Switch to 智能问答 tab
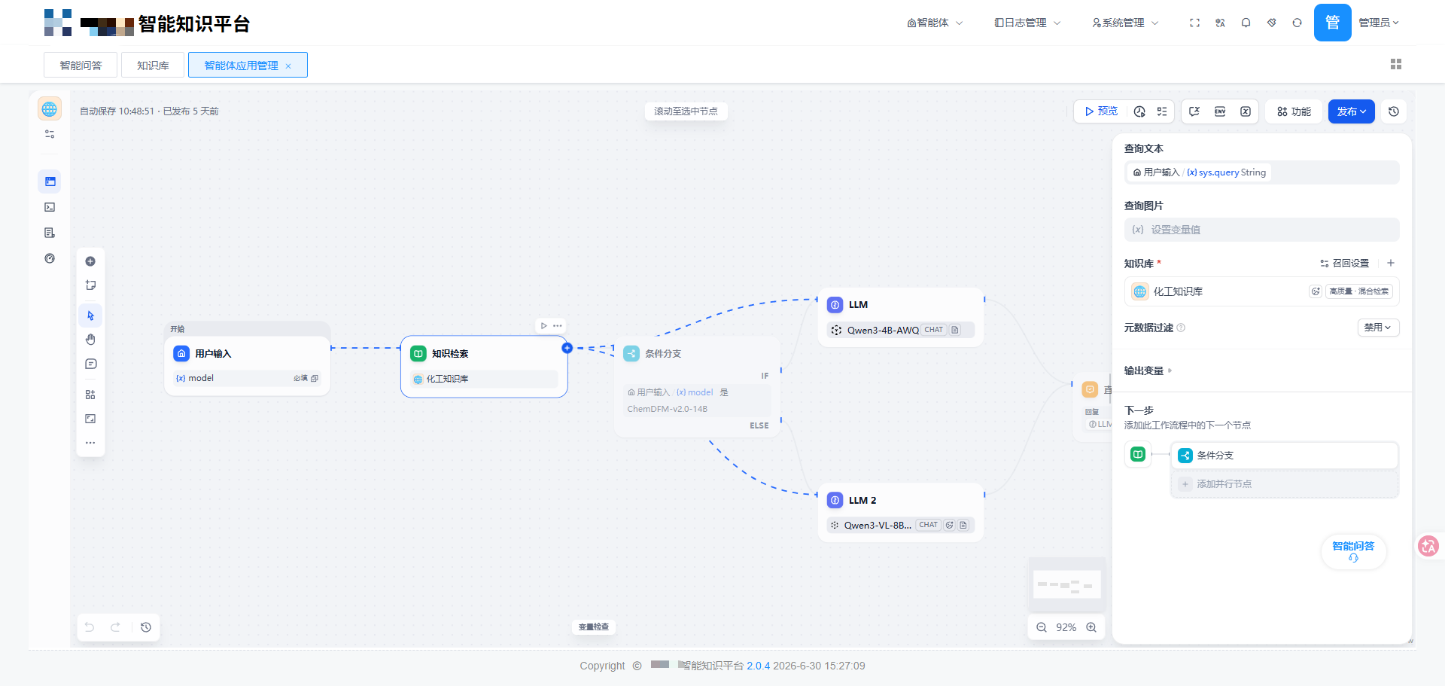This screenshot has width=1445, height=686. (81, 65)
